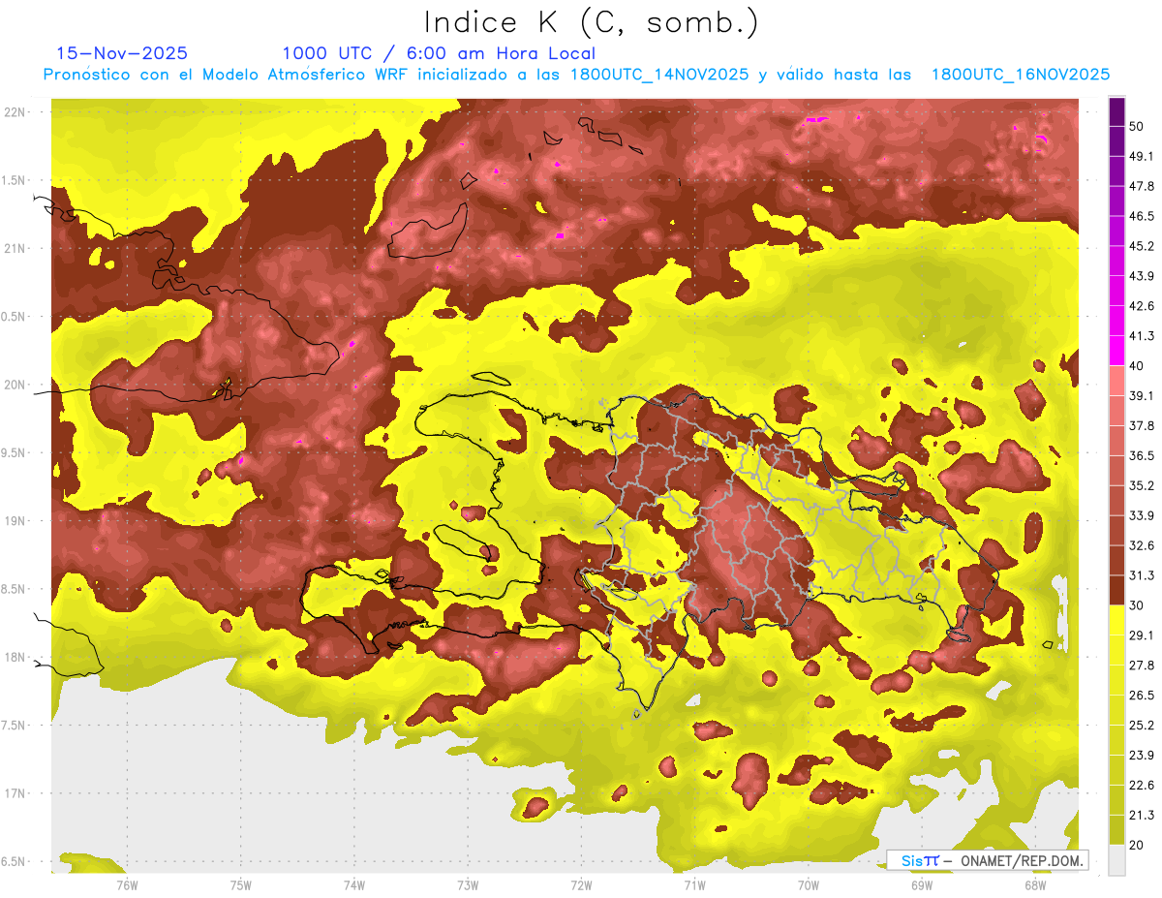Select the date label '15-Nov-2025'

[x=122, y=53]
